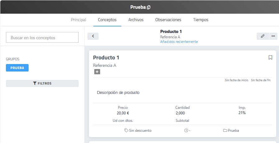Open the Añadidos recientemente link
This screenshot has height=143, width=279.
179,42
